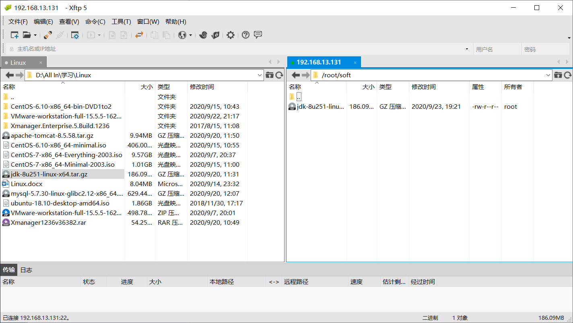Click the Help question mark icon
The width and height of the screenshot is (573, 323).
(x=245, y=35)
